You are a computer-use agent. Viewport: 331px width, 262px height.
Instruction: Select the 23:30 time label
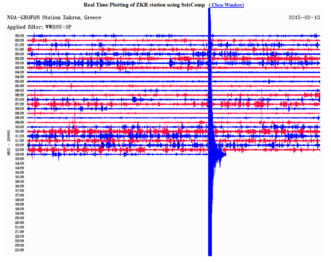(x=20, y=250)
